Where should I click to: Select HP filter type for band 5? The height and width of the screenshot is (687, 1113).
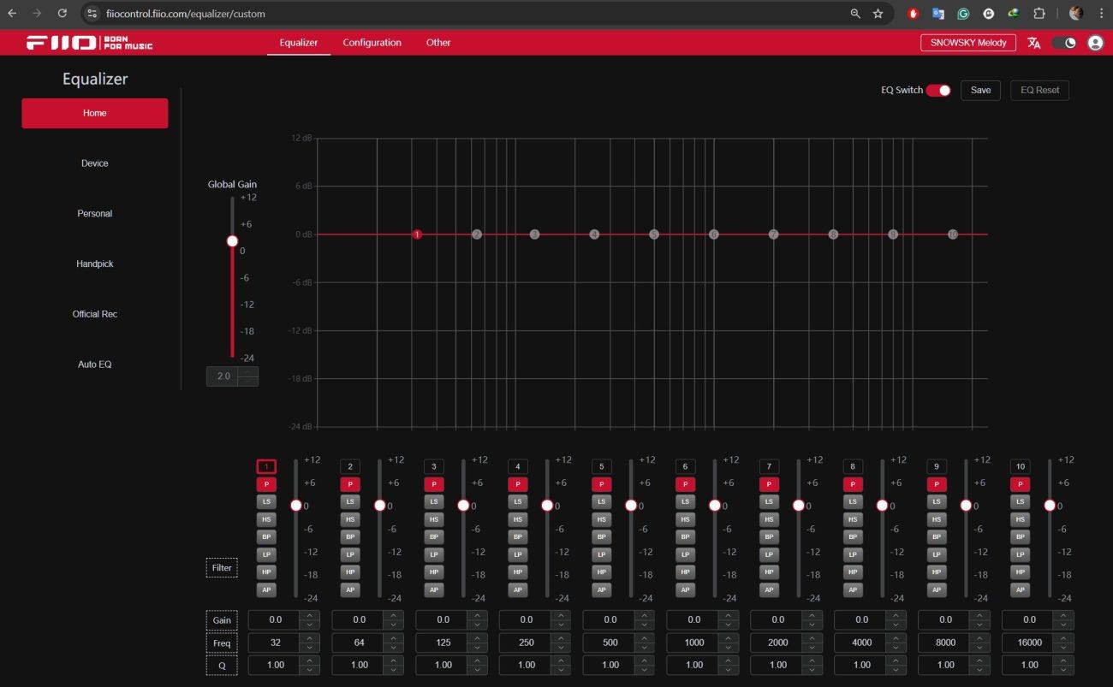click(x=601, y=572)
